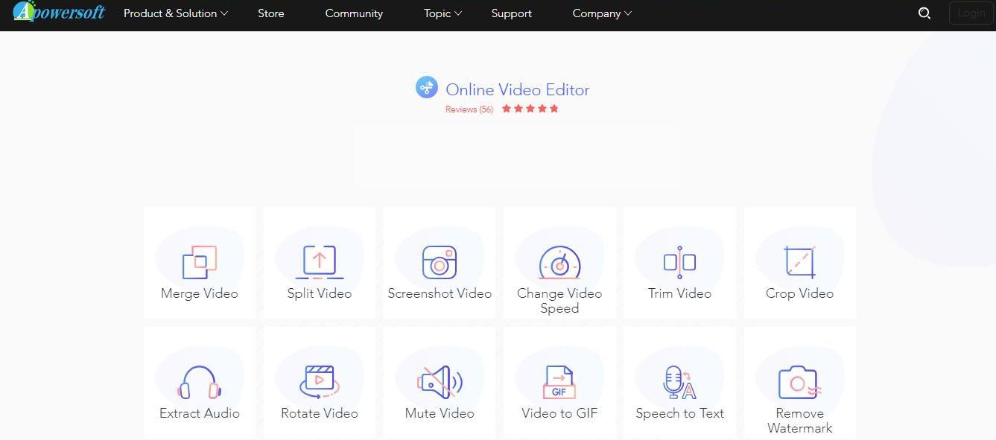Open the Crop Video tool
The height and width of the screenshot is (440, 996).
coord(799,262)
